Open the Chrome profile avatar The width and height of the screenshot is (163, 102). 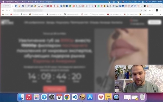157,10
